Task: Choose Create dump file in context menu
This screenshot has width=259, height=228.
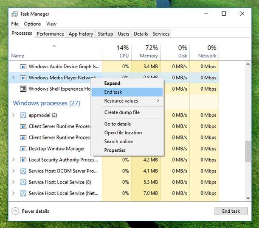Action: pos(127,112)
